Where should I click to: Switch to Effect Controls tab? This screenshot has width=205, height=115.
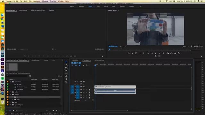click(23, 10)
